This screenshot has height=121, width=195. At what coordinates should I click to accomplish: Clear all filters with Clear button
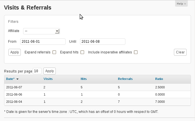(x=180, y=52)
